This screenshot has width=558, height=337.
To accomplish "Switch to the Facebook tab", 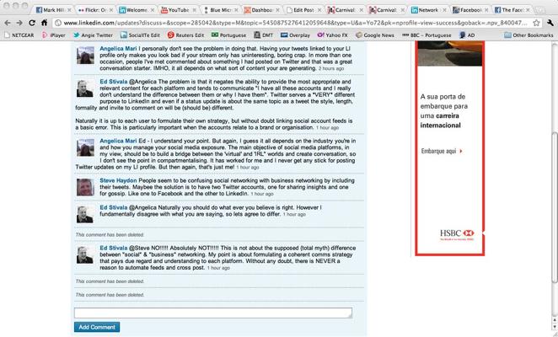I will (x=469, y=8).
